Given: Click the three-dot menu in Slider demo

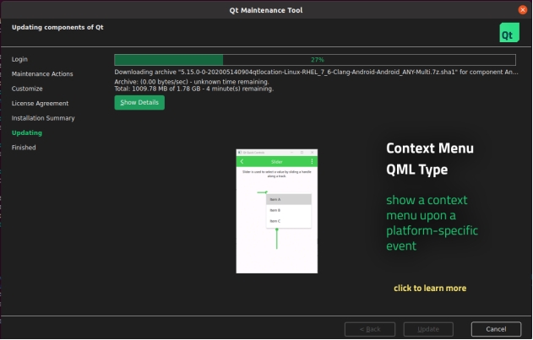Looking at the screenshot, I should click(312, 162).
